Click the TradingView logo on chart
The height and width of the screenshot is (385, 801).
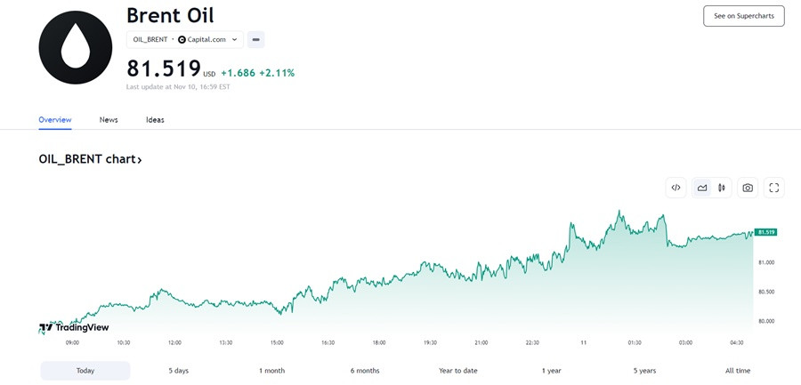point(74,327)
